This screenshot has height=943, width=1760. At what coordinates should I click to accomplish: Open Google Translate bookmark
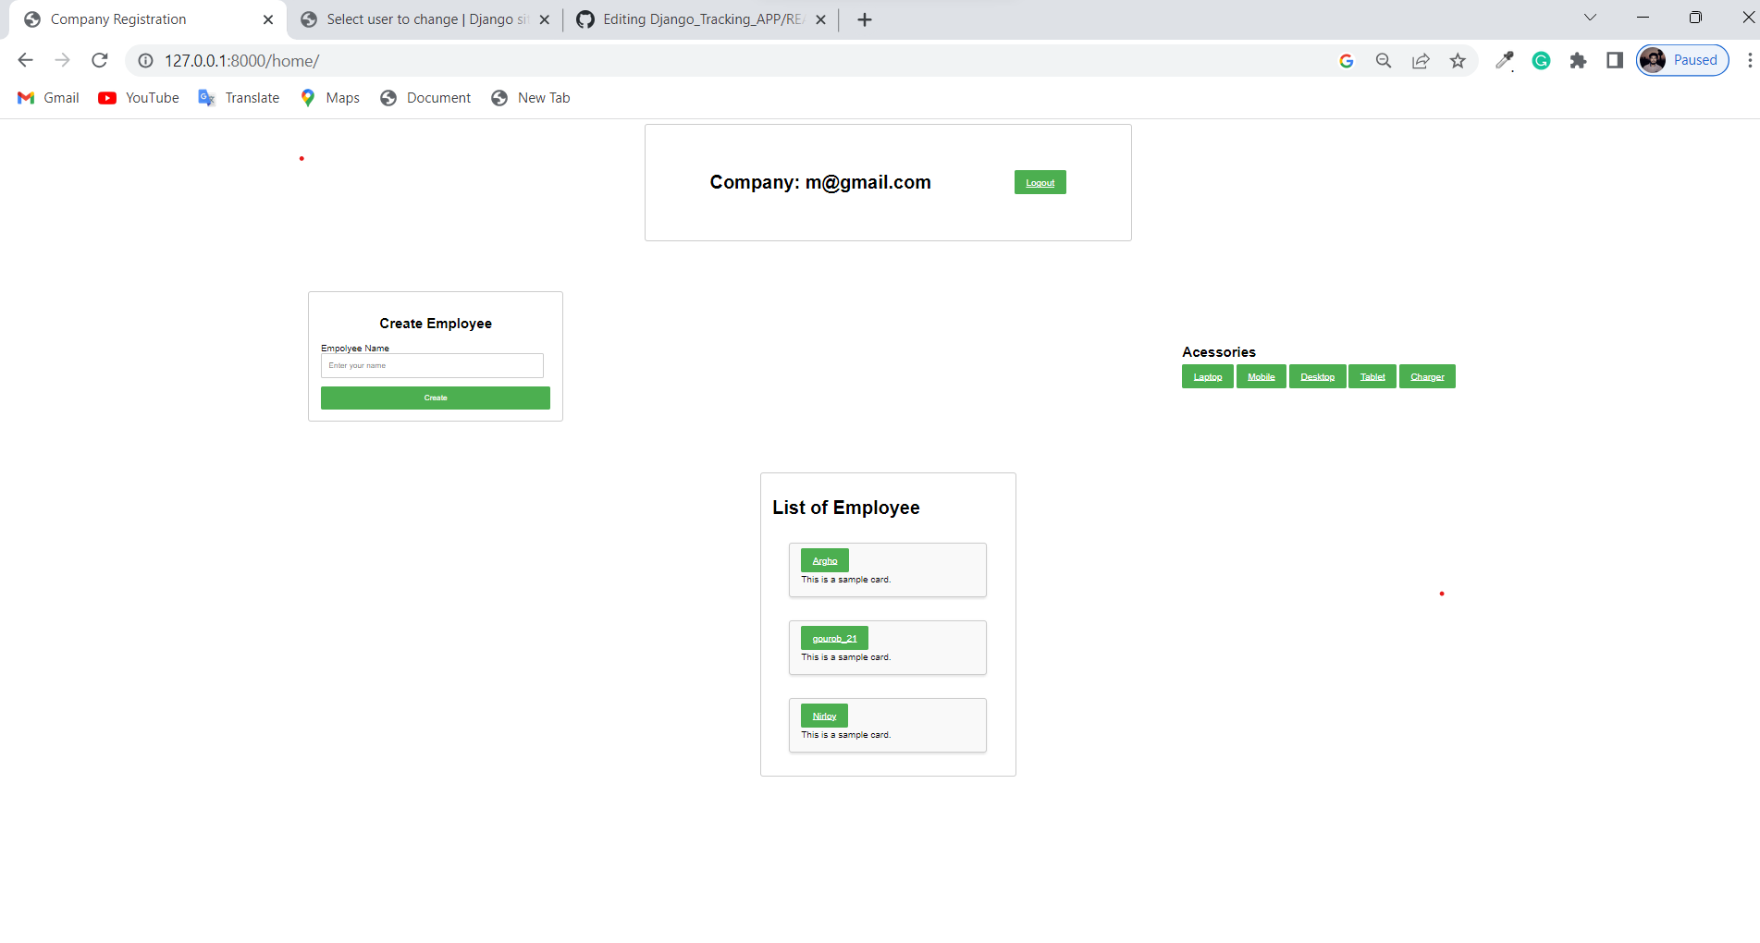[x=238, y=97]
